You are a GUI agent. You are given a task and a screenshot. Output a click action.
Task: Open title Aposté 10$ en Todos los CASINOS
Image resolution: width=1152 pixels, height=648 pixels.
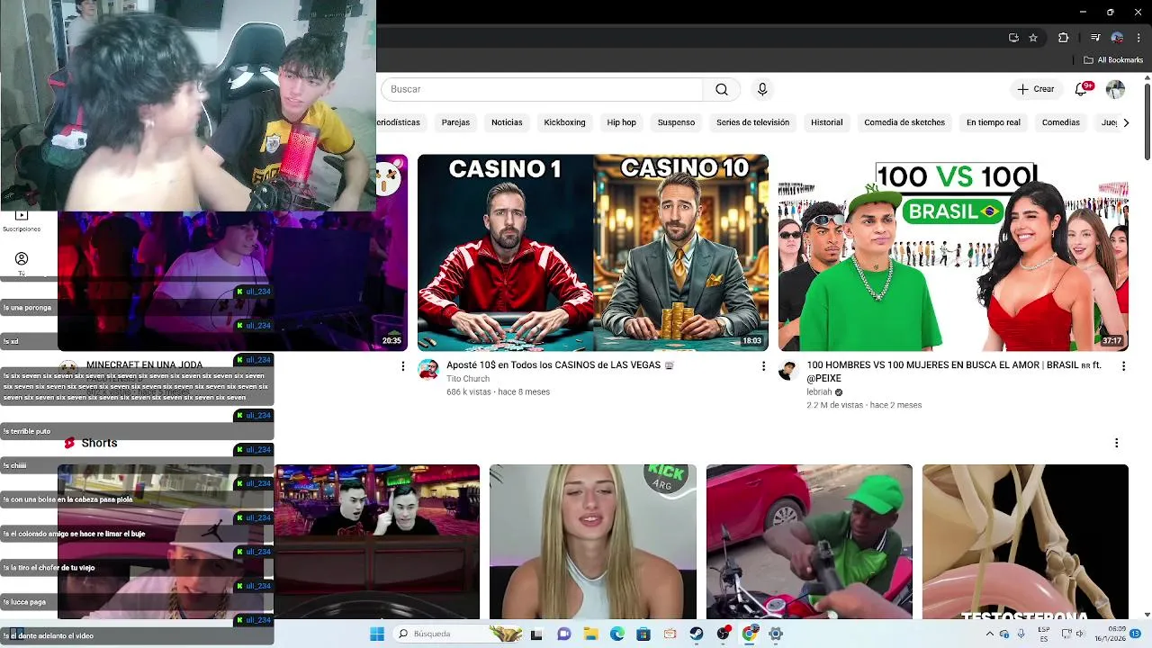(x=560, y=365)
